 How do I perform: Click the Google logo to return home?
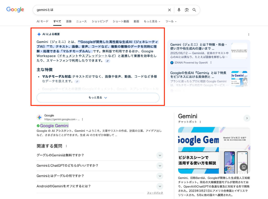click(x=15, y=9)
